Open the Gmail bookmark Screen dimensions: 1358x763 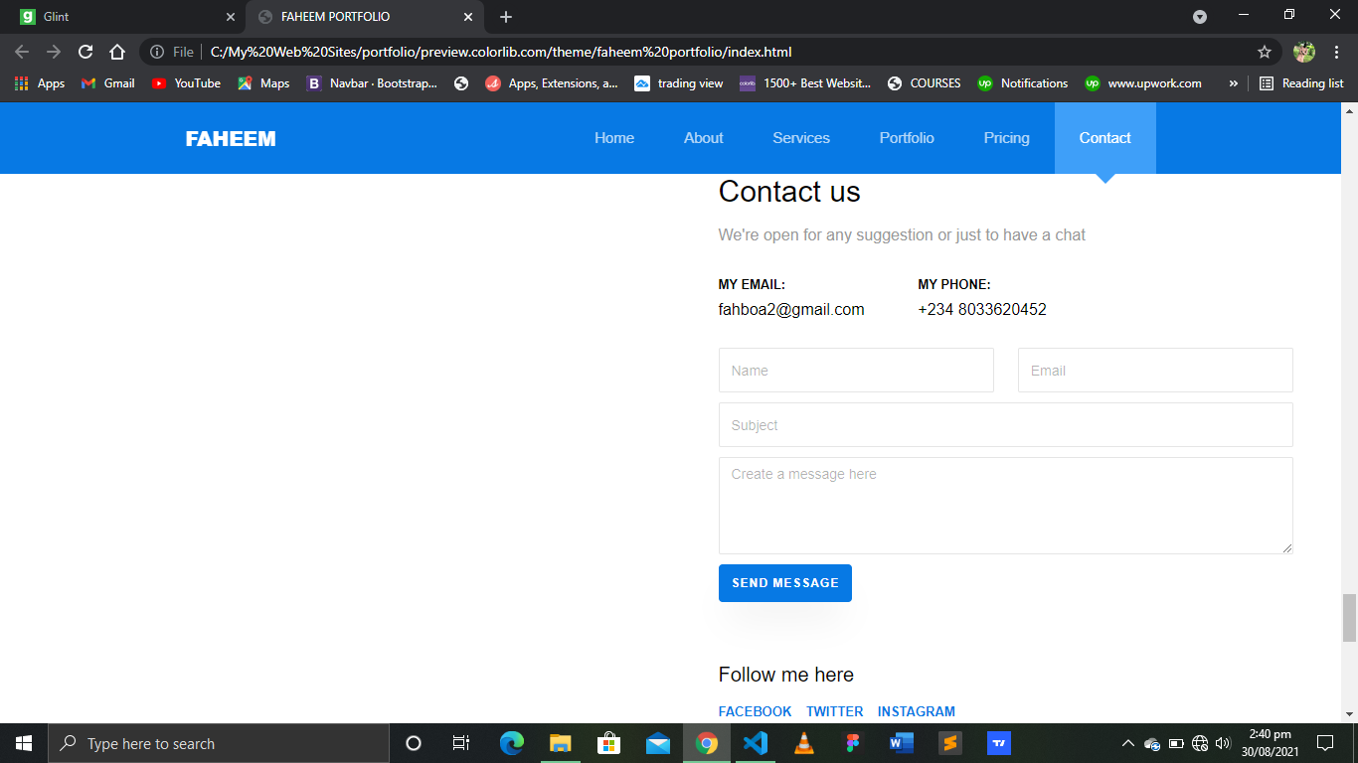[x=107, y=83]
